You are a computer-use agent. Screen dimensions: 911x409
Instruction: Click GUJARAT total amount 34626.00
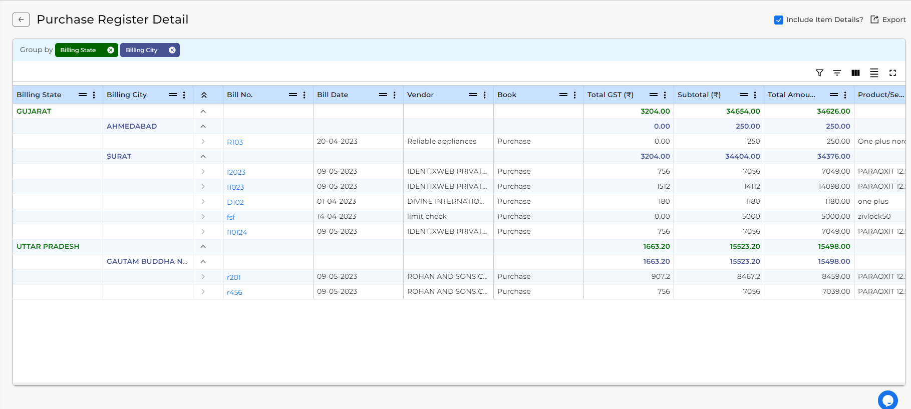pyautogui.click(x=833, y=111)
